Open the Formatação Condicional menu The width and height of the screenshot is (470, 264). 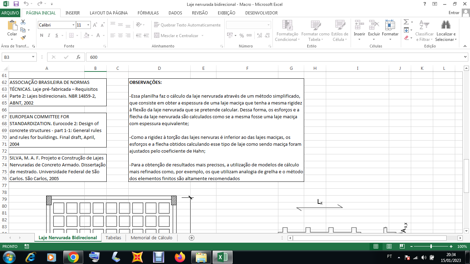click(x=287, y=31)
